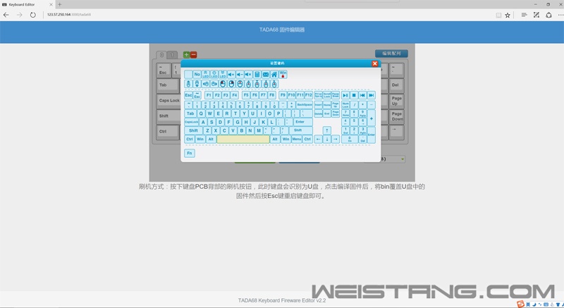
Task: Click Caps Lock on background keyboard
Action: [168, 101]
